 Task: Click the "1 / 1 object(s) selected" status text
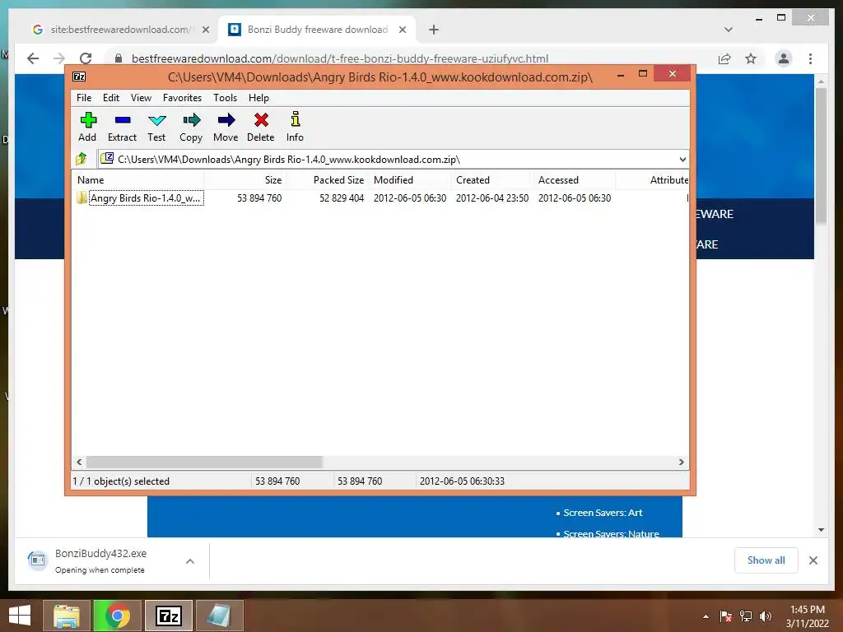point(121,481)
